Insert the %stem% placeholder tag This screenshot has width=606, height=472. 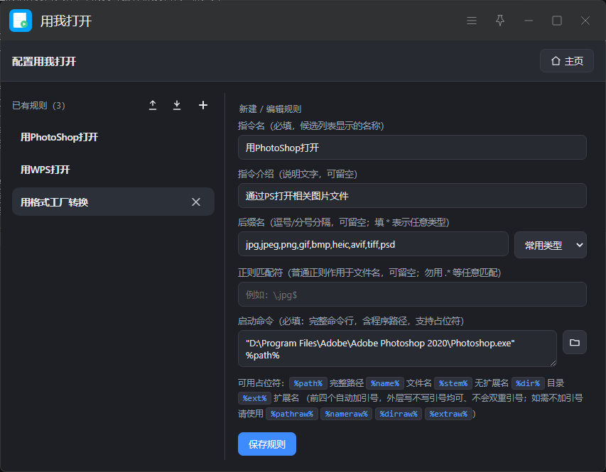click(453, 383)
